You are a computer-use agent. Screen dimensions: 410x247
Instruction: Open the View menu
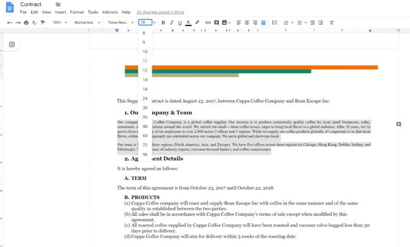pyautogui.click(x=46, y=12)
